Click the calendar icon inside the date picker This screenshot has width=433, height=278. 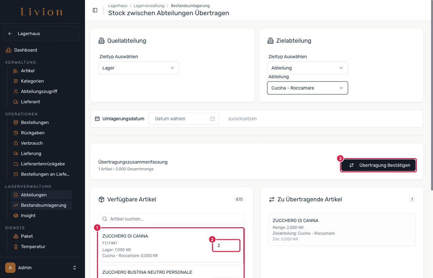click(213, 119)
